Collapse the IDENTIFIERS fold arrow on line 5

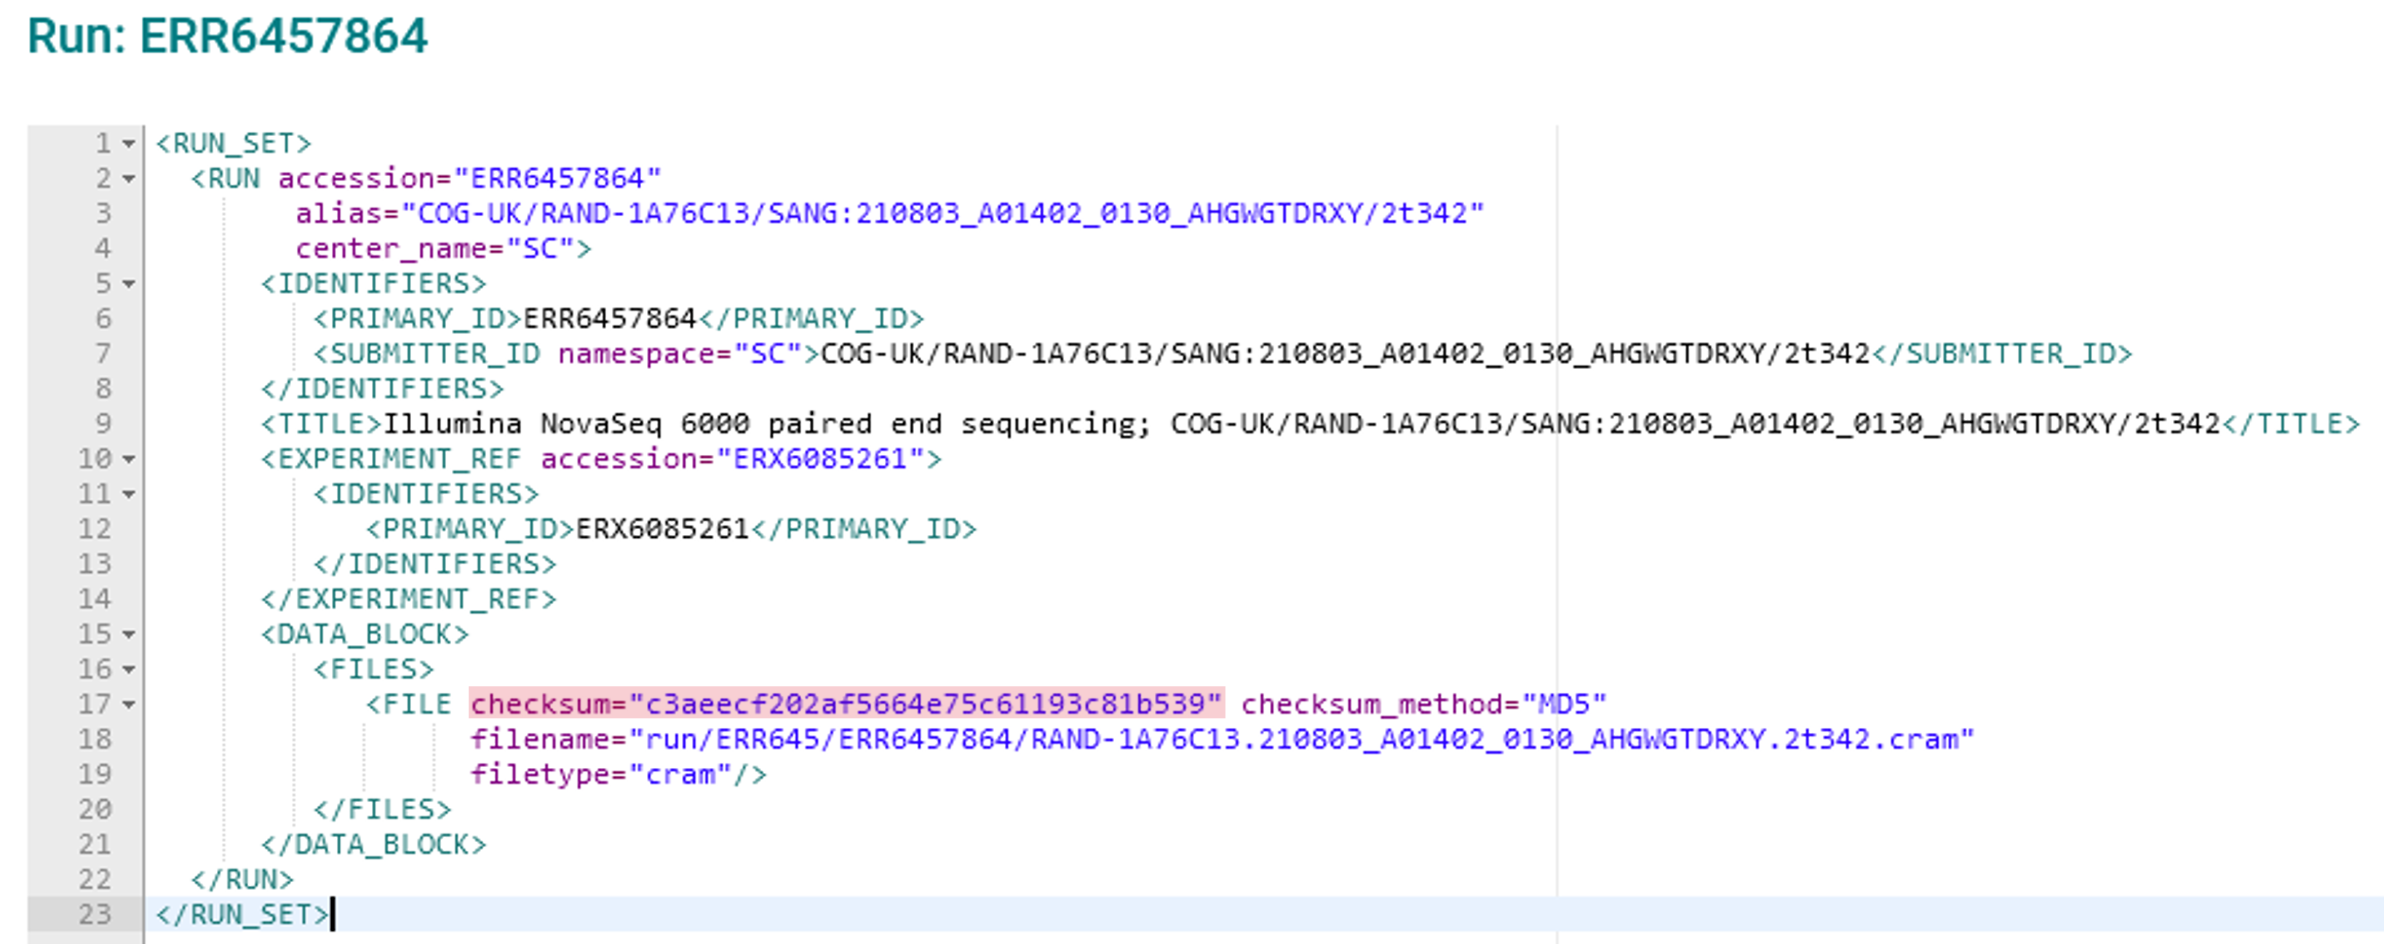tap(129, 284)
